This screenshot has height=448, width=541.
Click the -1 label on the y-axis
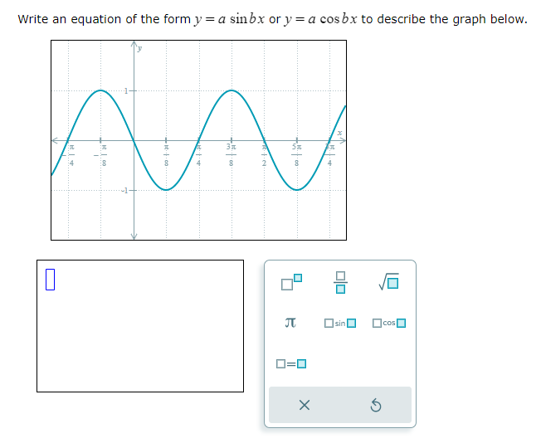point(124,190)
